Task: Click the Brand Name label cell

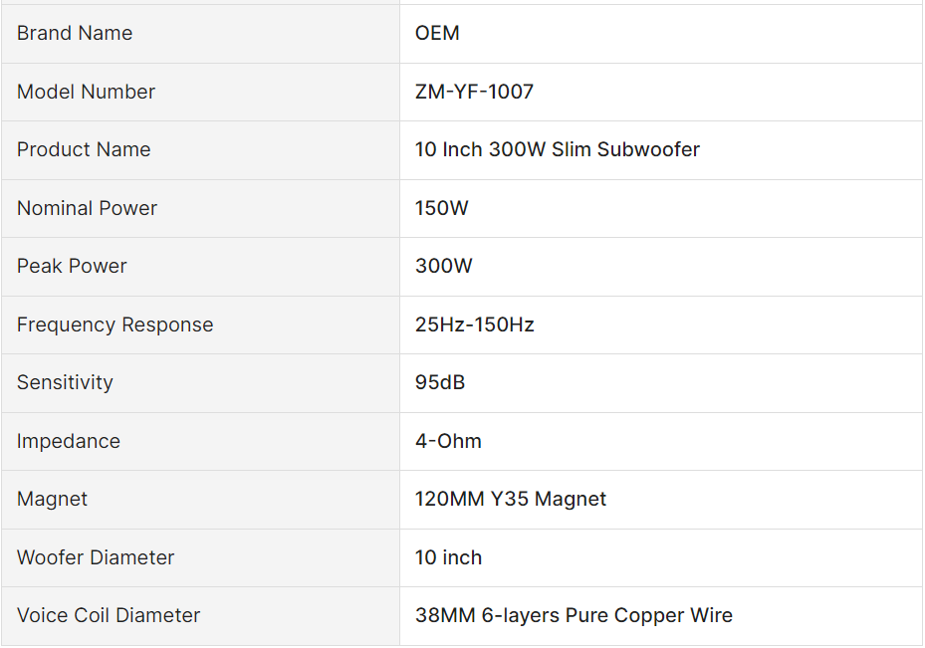Action: click(x=75, y=33)
